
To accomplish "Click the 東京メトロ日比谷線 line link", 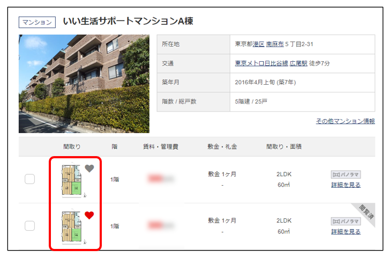I will click(x=261, y=63).
